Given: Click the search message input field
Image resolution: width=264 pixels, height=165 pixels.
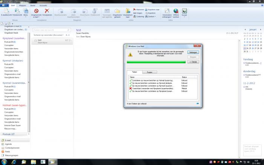Looking at the screenshot, I should (52, 30).
